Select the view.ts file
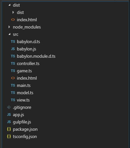Viewport: 130px width, 148px height. (23, 100)
